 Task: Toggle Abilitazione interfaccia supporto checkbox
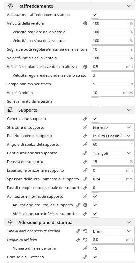tap(95, 196)
